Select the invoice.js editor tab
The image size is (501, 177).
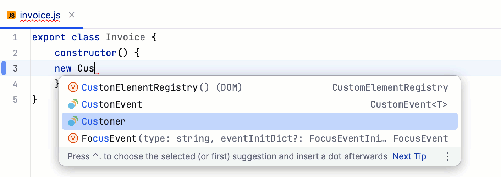[40, 16]
